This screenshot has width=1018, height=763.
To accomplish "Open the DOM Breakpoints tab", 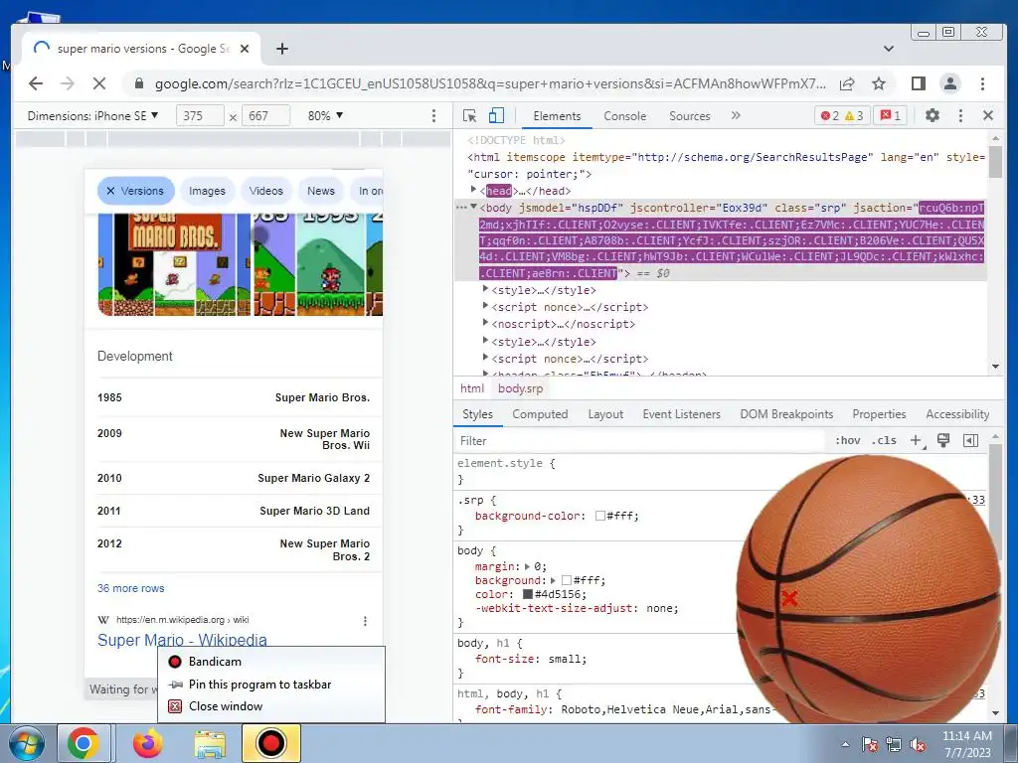I will (786, 414).
